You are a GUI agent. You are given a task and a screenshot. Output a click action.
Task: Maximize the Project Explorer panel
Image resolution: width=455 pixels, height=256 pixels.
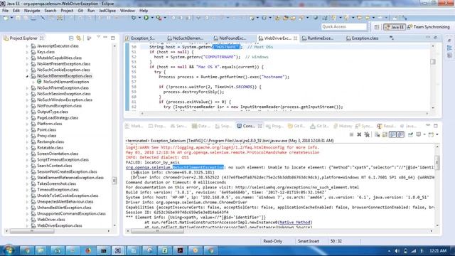coord(113,38)
